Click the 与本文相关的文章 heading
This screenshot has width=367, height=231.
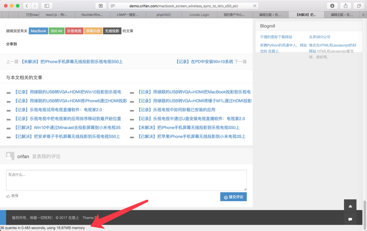point(24,77)
